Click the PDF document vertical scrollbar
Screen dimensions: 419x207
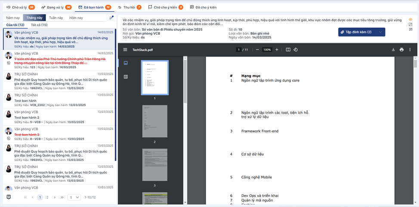click(415, 64)
